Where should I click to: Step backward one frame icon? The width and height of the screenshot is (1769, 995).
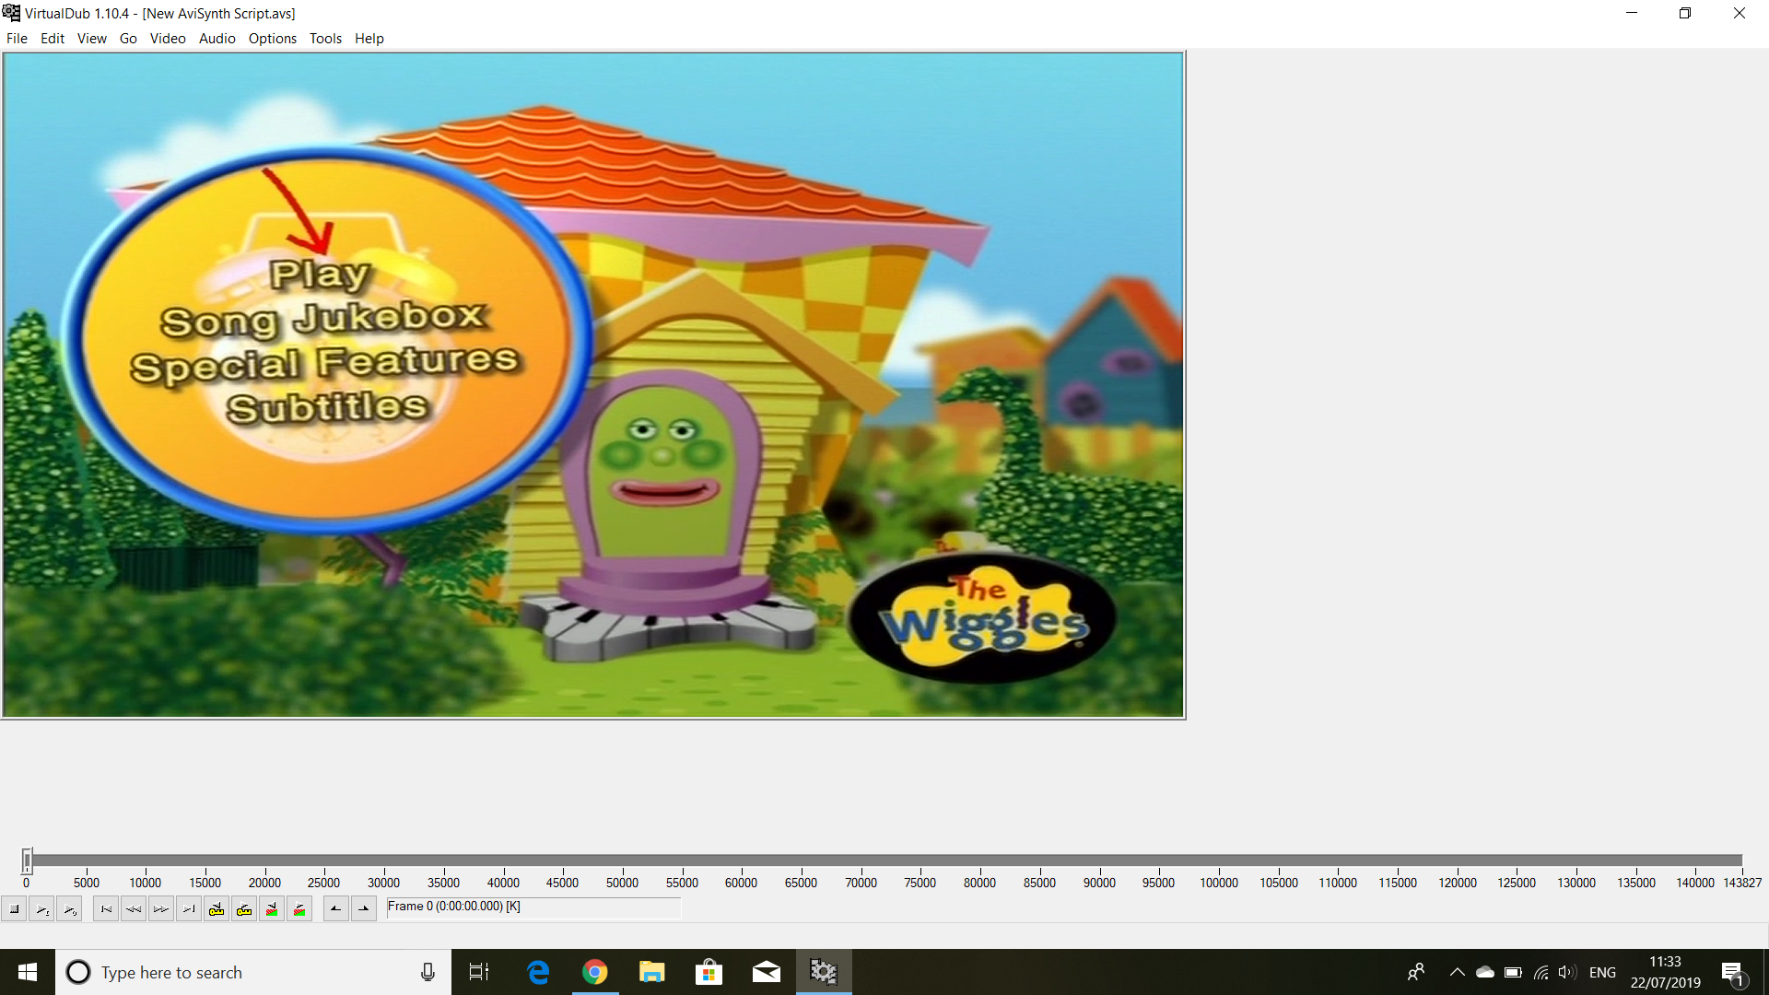coord(134,909)
